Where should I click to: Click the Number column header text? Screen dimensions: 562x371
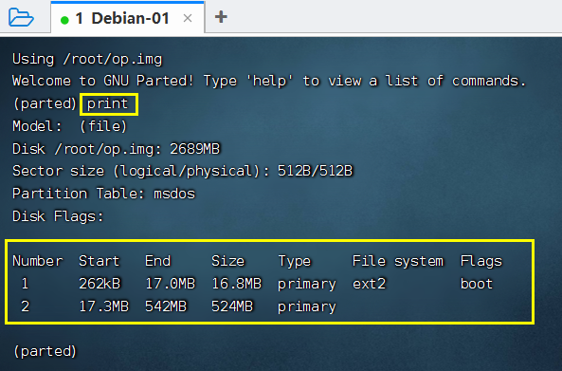[x=38, y=261]
